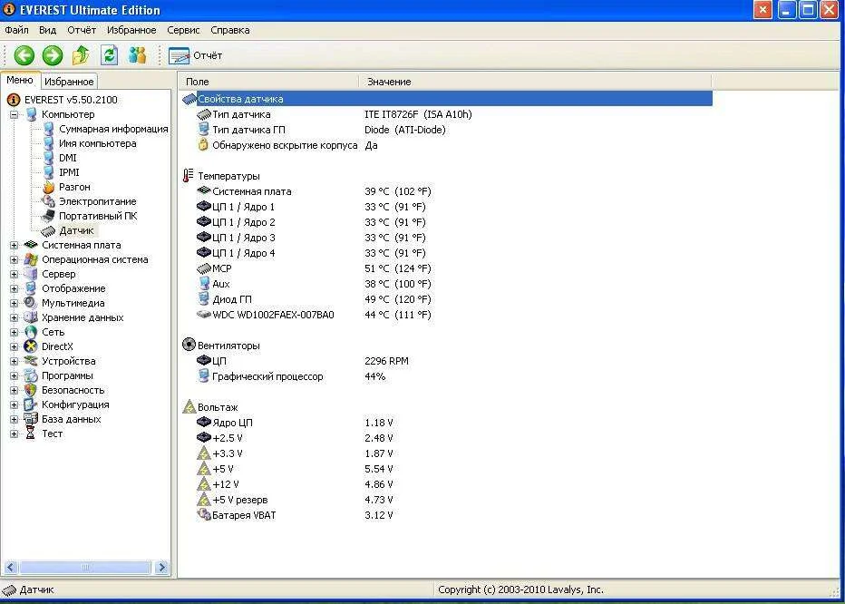Click the green Forward arrow icon

53,55
